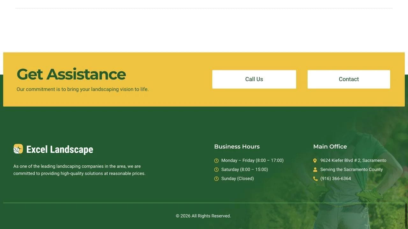Click the Sunday (Closed) text
Screen dimensions: 408x229
click(x=237, y=178)
